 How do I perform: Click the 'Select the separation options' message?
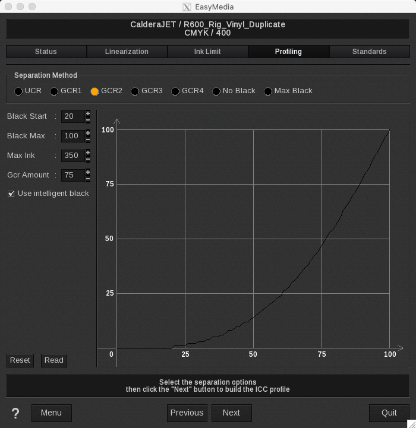(208, 386)
